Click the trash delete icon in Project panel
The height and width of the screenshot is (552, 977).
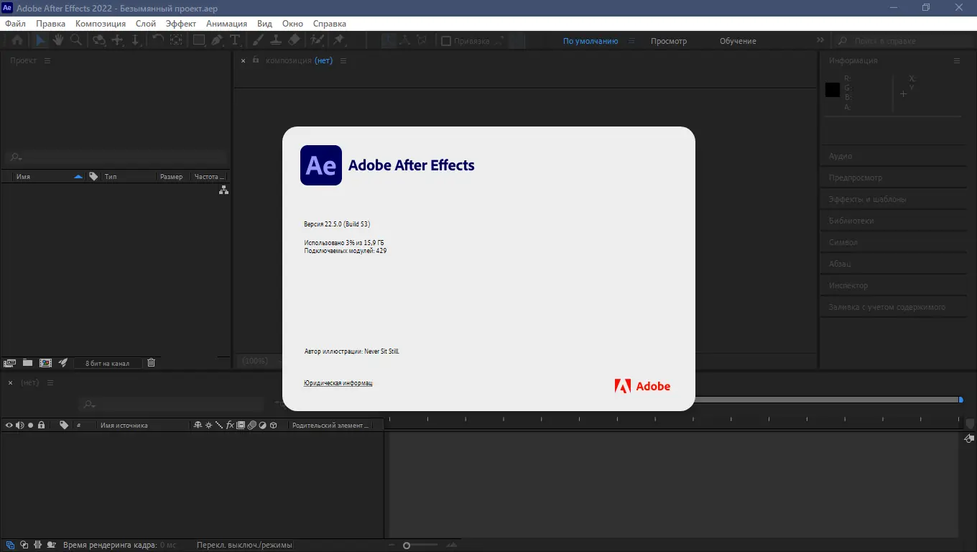(x=151, y=363)
